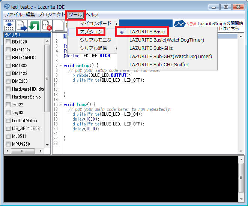Click the pinMode(BLUE_LED,OUTPUT) code line
Viewport: 248px width, 206px height.
102,75
